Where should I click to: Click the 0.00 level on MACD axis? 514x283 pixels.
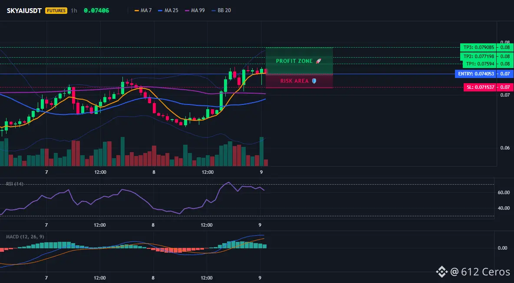click(503, 248)
